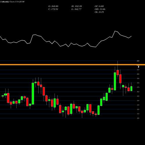The image size is (145, 145).
Task: Click the topmost price axis label above orange line
Action: pos(138,61)
